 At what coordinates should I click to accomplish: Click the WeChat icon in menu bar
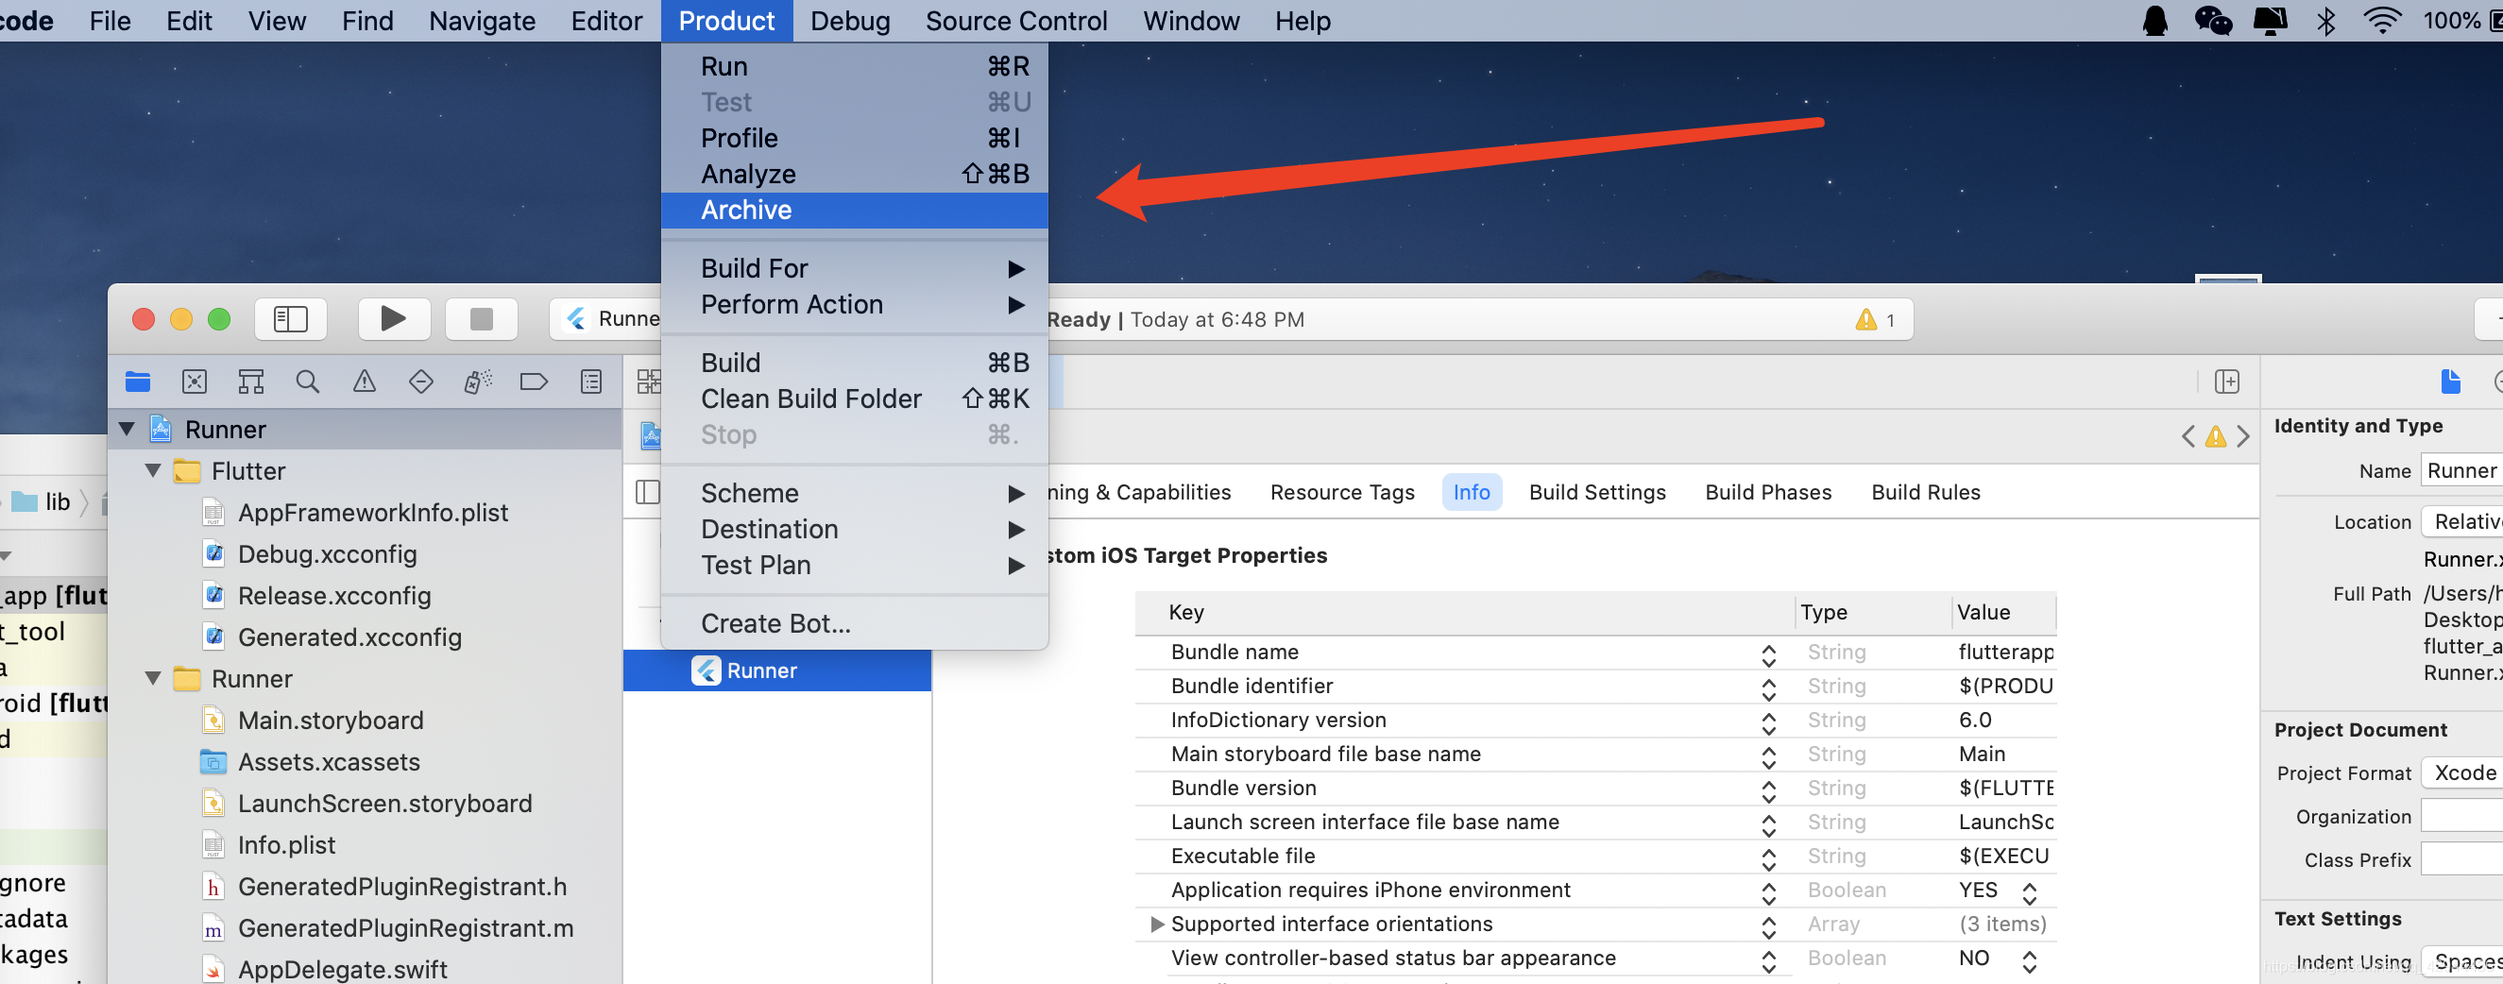tap(2212, 21)
